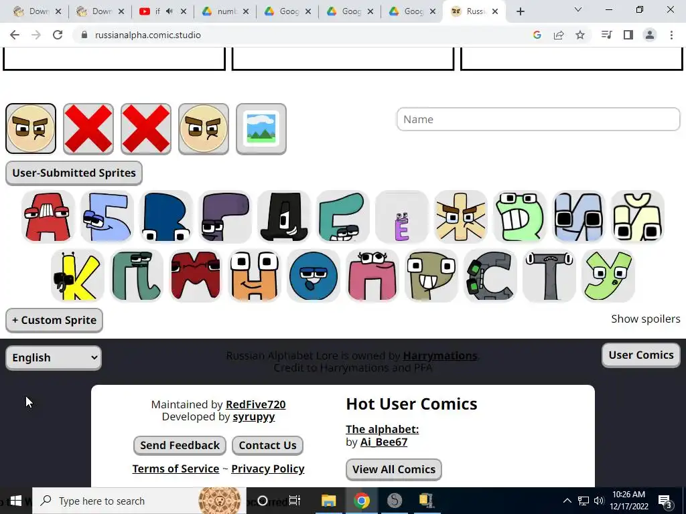This screenshot has width=686, height=514.
Task: Open File Explorer from taskbar
Action: pyautogui.click(x=328, y=501)
